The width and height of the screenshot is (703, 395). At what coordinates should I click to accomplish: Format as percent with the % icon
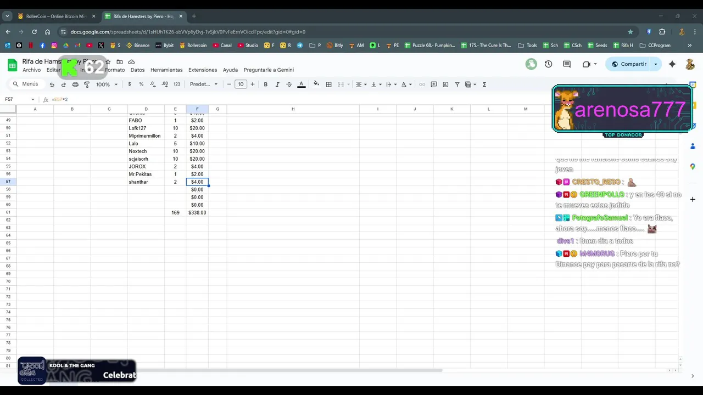pos(141,84)
